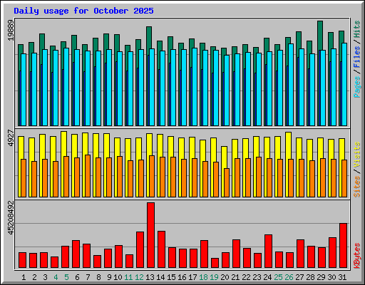
Task: Click the yellow Visits bar for day 20
Action: click(224, 157)
